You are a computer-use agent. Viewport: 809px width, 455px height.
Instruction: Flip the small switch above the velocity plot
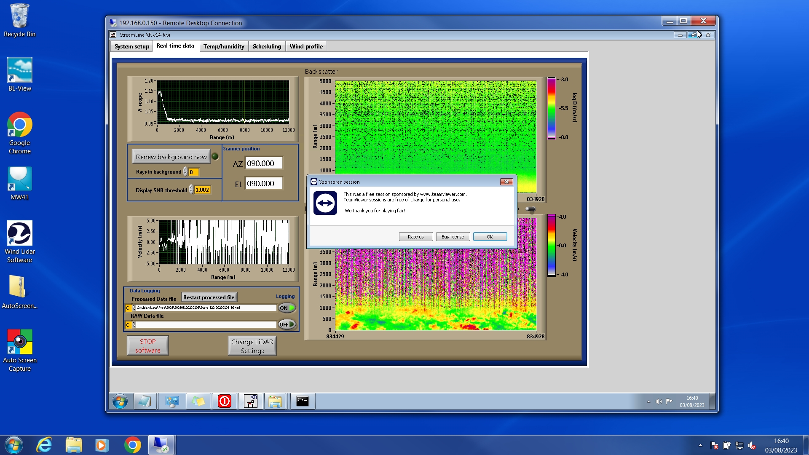click(x=530, y=209)
